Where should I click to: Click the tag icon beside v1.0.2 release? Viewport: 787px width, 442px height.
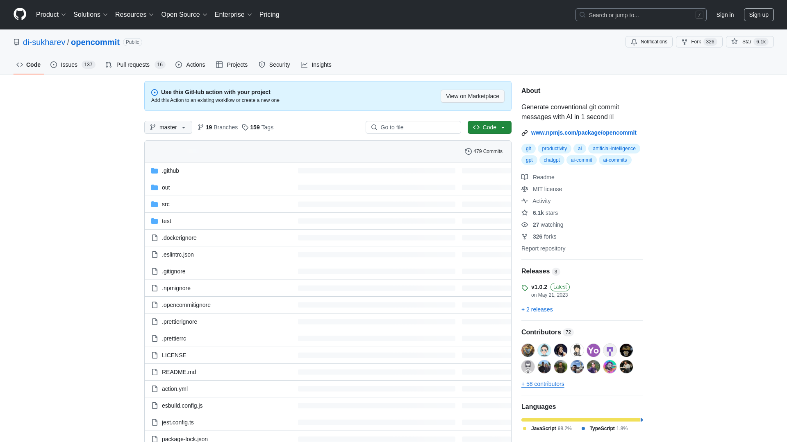tap(525, 288)
